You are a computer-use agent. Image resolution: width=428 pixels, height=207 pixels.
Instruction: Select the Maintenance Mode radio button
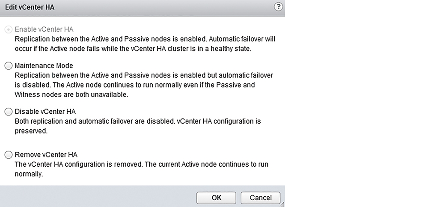[x=9, y=66]
